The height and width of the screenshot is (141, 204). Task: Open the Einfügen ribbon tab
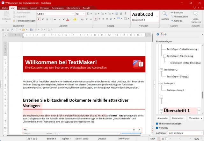click(x=23, y=8)
